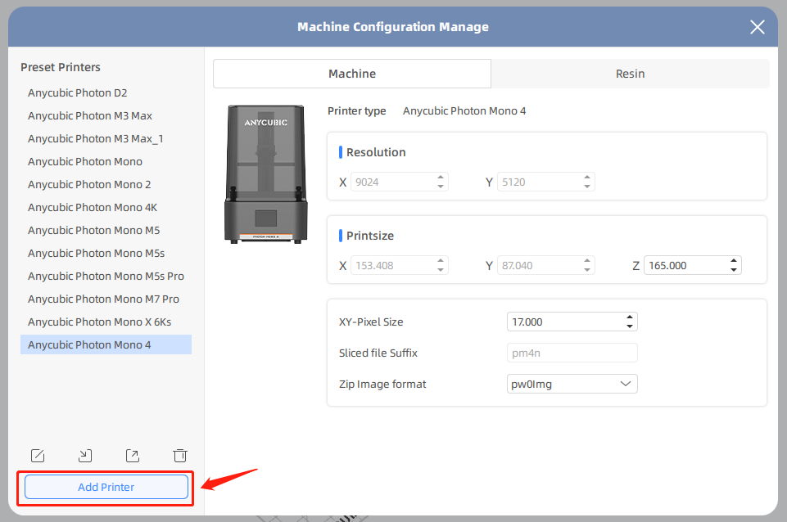Click the Sliced file Suffix field

click(572, 353)
